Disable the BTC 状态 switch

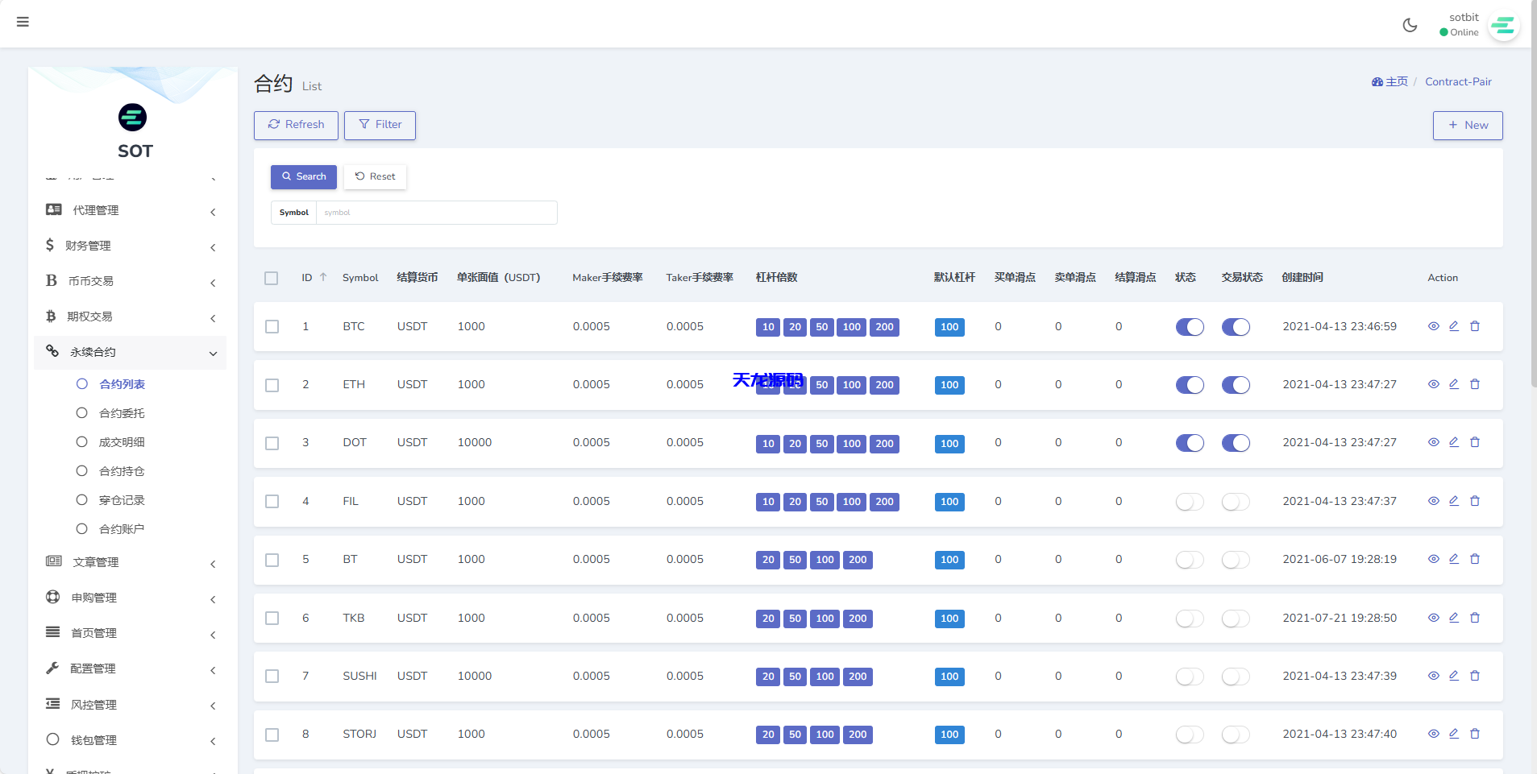pos(1190,327)
